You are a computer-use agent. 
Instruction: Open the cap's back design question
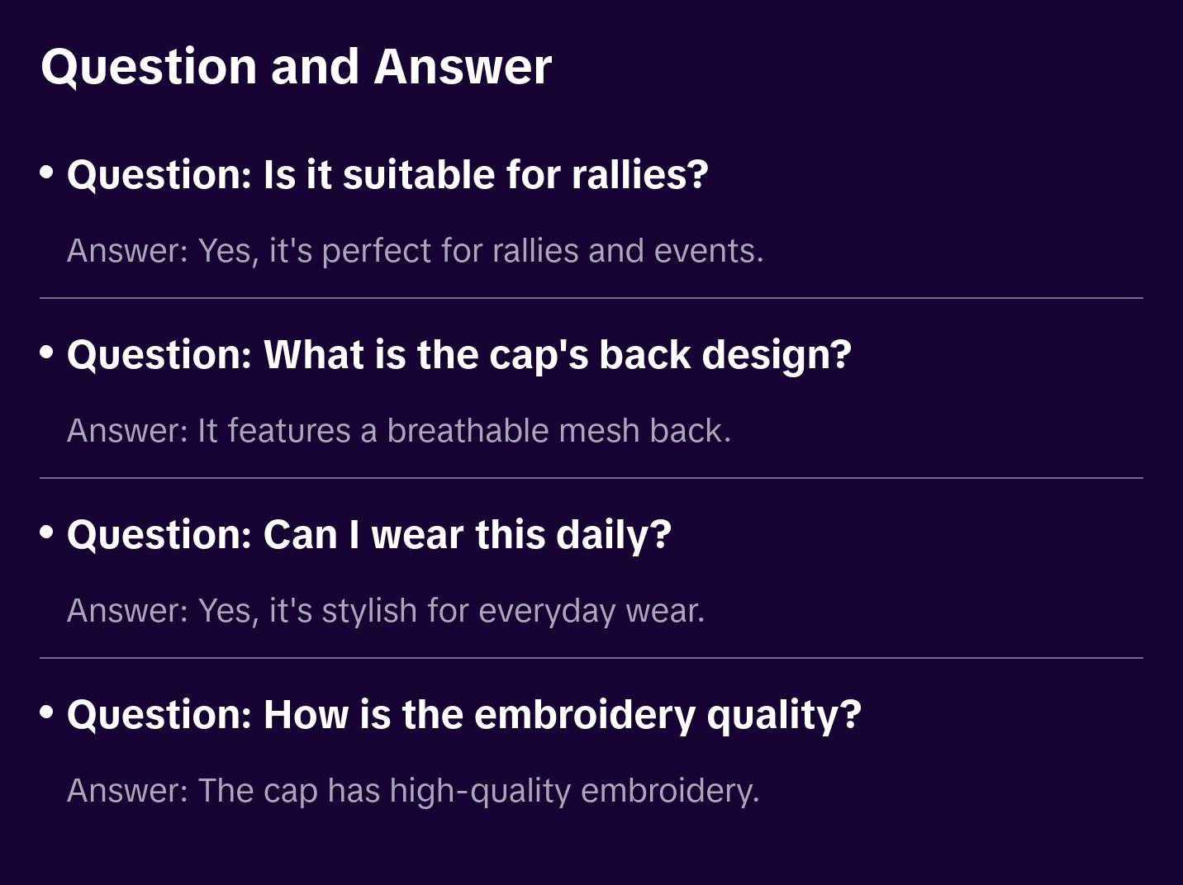(x=458, y=355)
